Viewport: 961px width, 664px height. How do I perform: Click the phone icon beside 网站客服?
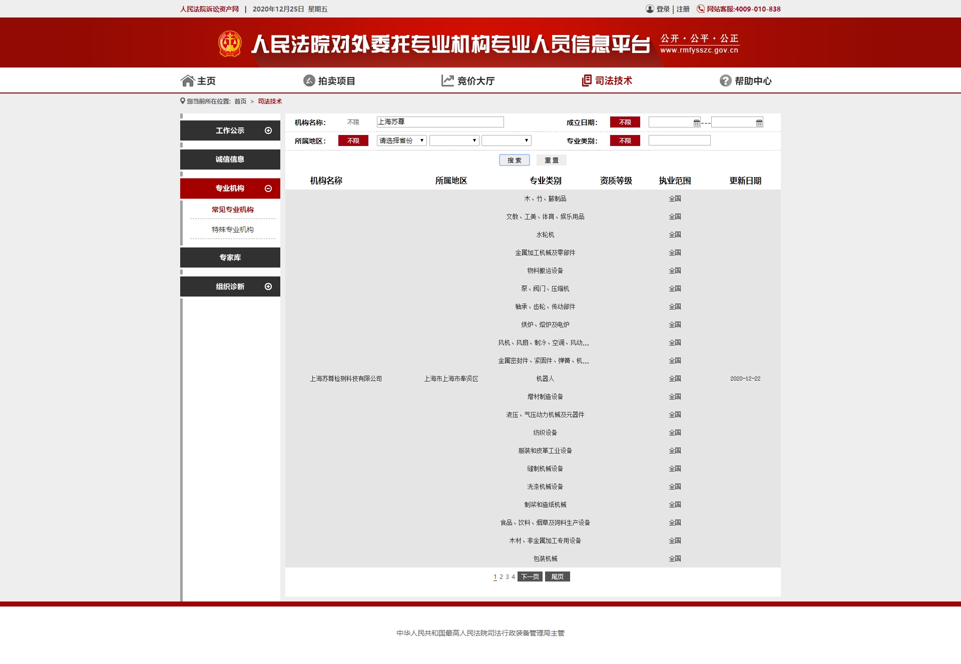click(x=701, y=9)
